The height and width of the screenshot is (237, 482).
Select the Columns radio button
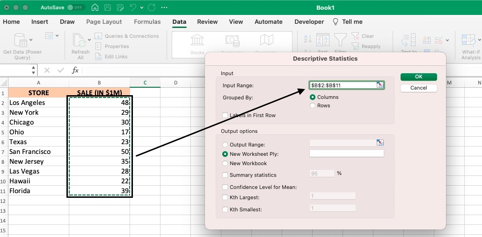[313, 97]
